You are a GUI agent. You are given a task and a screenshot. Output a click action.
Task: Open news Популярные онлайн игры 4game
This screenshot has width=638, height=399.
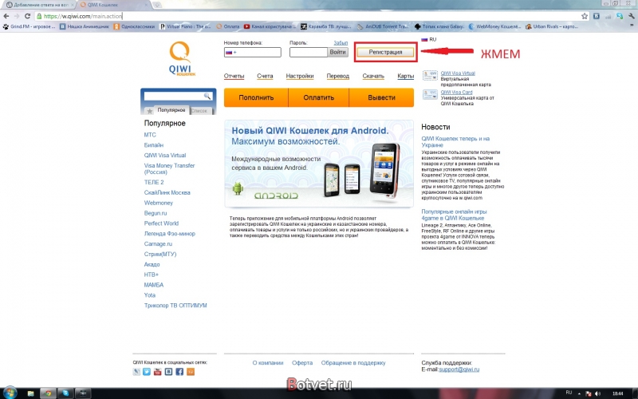coord(454,215)
